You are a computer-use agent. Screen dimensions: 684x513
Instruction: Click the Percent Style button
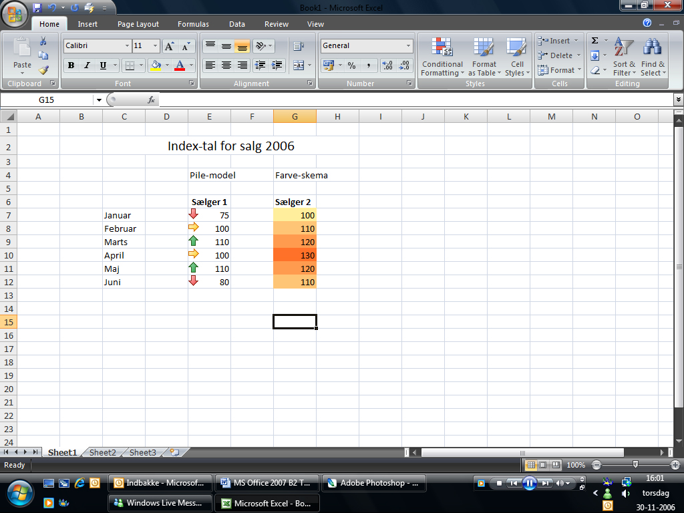(x=351, y=65)
